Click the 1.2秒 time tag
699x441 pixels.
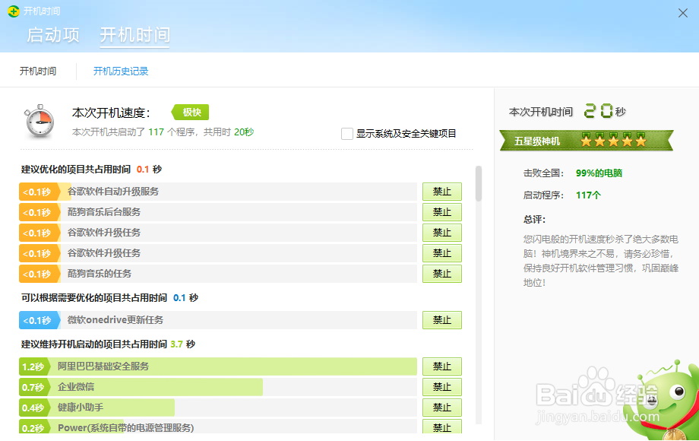pos(33,366)
